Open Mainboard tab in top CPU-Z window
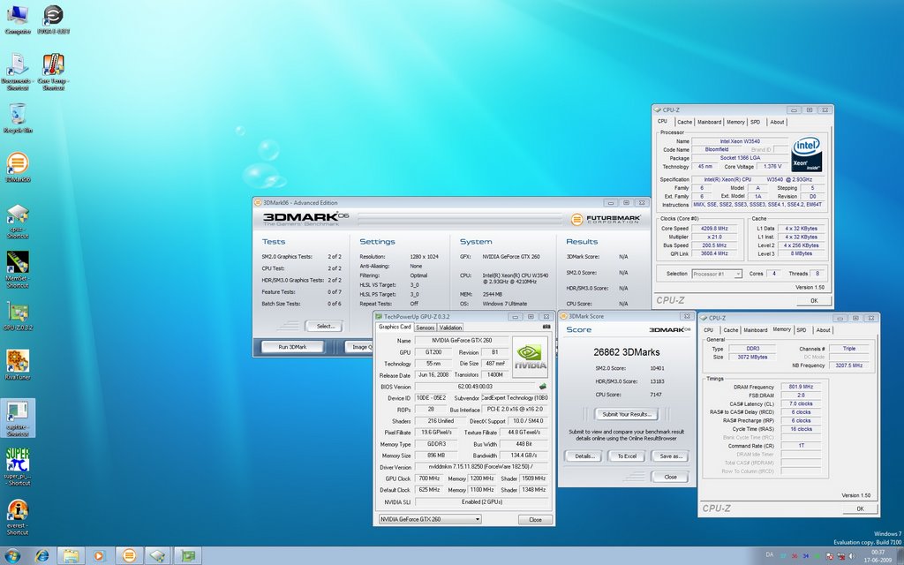Image resolution: width=904 pixels, height=565 pixels. point(709,122)
